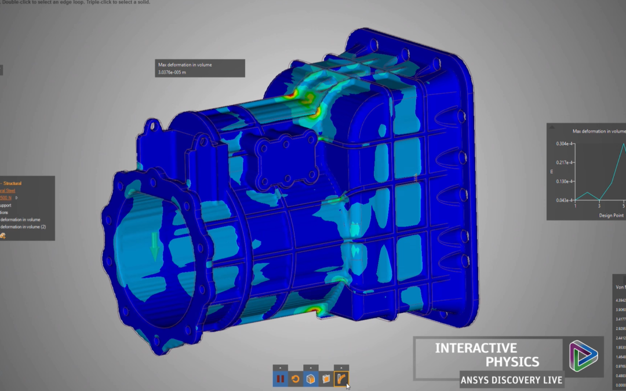This screenshot has height=391, width=626.
Task: Restart the simulation with circular arrow icon
Action: (x=296, y=379)
